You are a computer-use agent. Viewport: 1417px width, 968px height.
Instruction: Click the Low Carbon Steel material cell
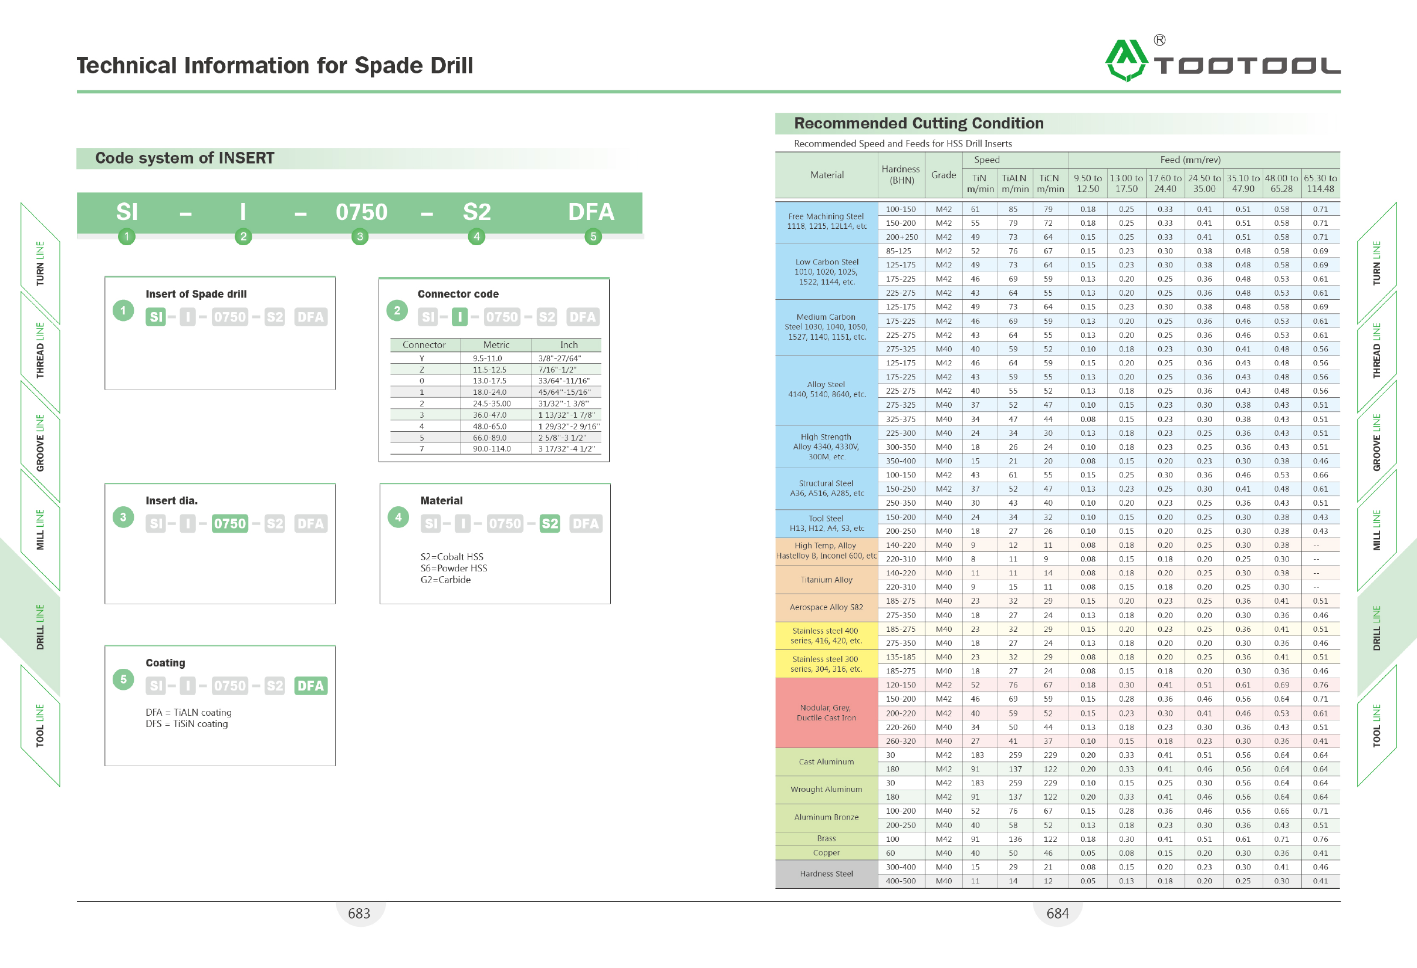(827, 271)
